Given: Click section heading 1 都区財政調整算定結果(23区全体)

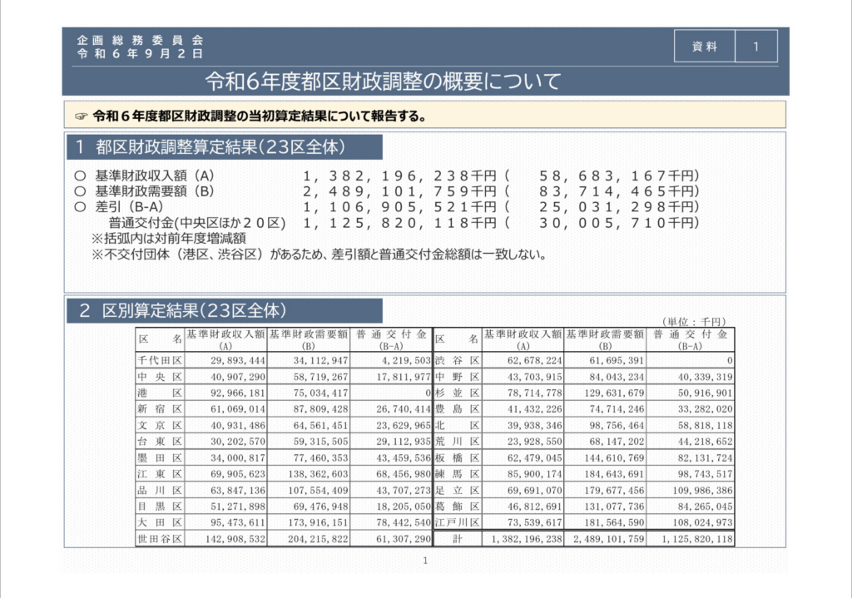Looking at the screenshot, I should click(x=225, y=147).
